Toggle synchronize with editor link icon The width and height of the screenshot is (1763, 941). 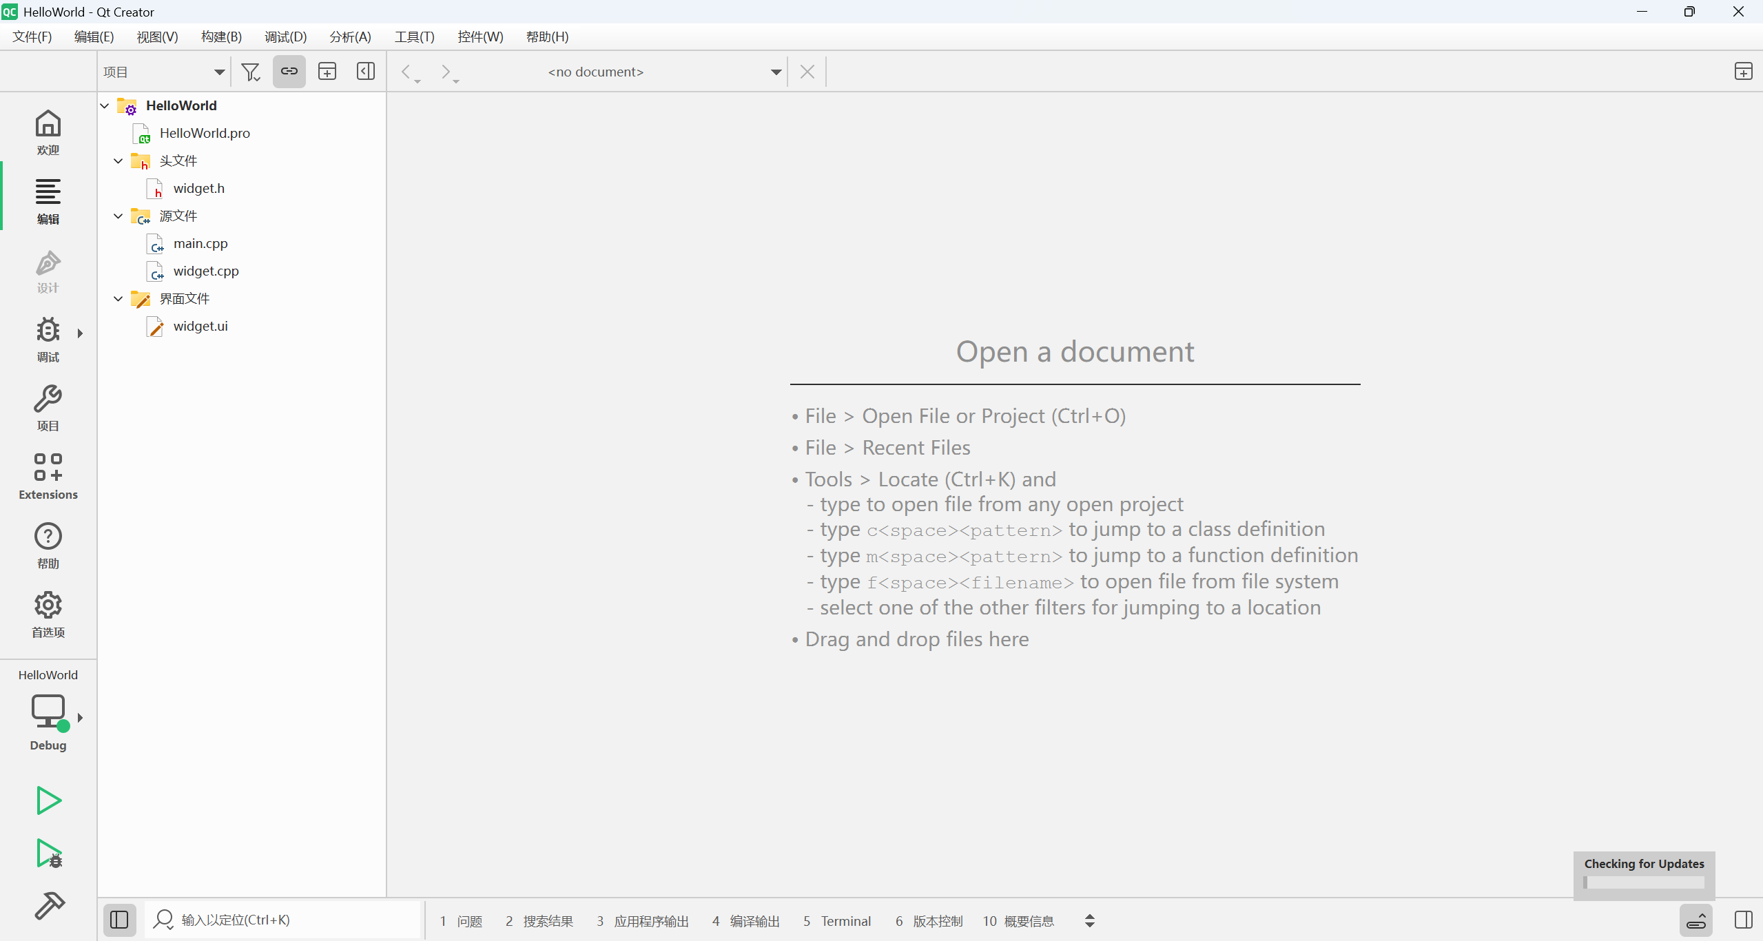tap(289, 72)
